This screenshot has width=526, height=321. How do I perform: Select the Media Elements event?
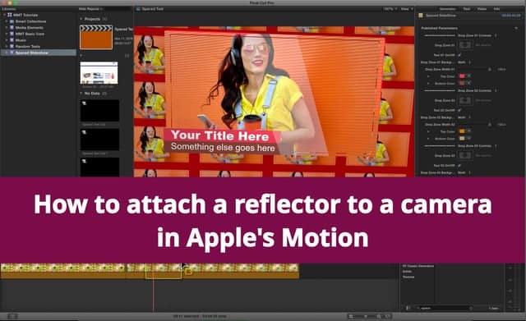click(x=39, y=28)
